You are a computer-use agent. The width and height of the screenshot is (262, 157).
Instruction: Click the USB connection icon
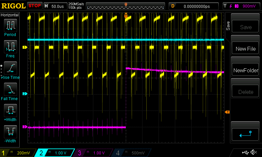pyautogui.click(x=245, y=152)
